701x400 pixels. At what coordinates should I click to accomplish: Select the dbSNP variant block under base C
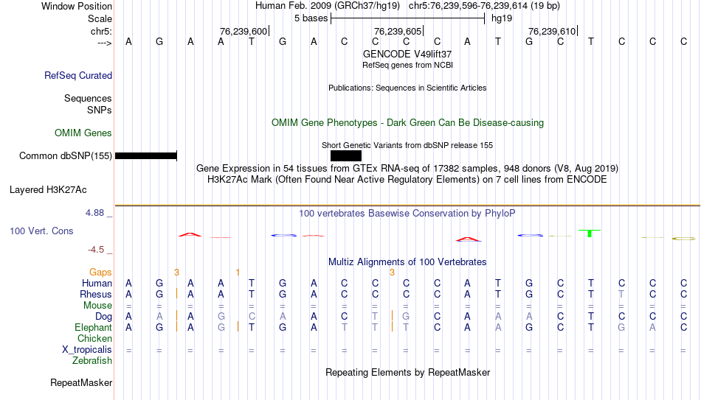(346, 156)
